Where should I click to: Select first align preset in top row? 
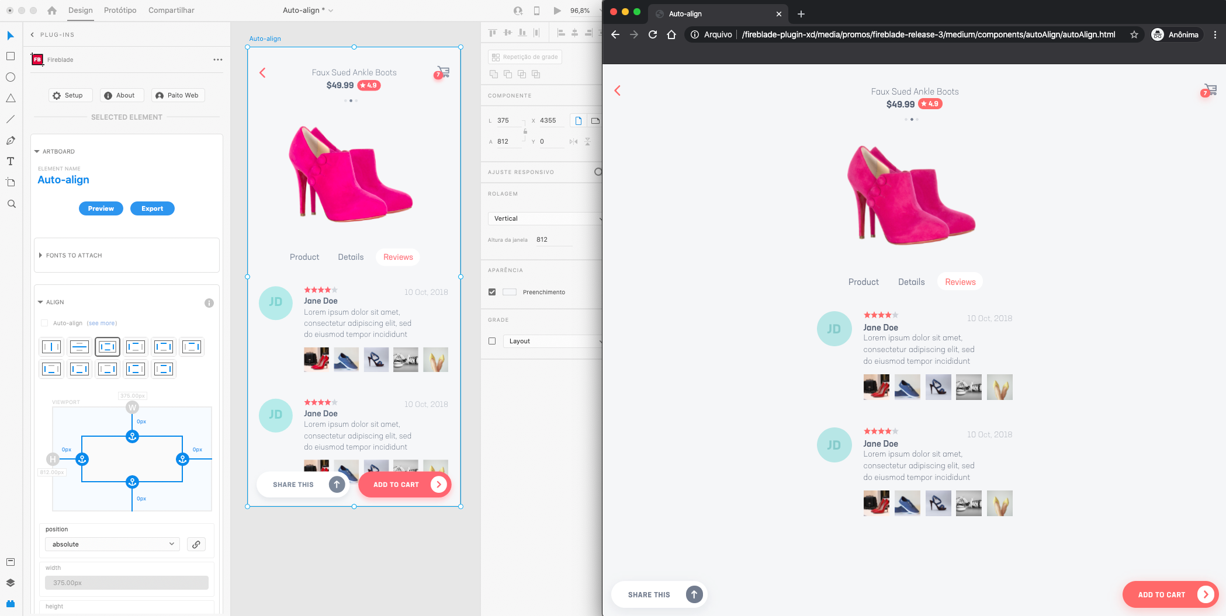coord(51,347)
